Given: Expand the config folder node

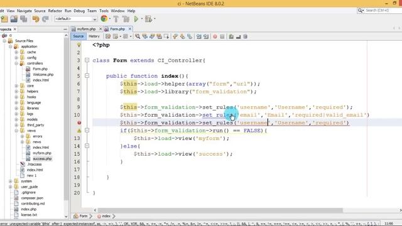Looking at the screenshot, I should point(16,58).
